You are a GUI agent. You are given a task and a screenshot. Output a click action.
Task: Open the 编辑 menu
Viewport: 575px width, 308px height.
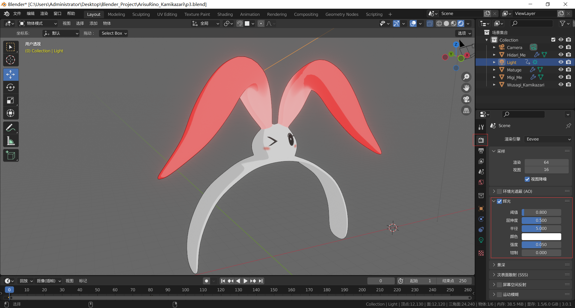[x=31, y=14]
